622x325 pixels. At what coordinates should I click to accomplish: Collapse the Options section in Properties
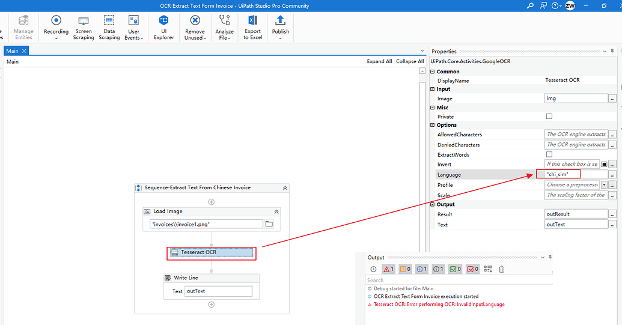click(433, 126)
